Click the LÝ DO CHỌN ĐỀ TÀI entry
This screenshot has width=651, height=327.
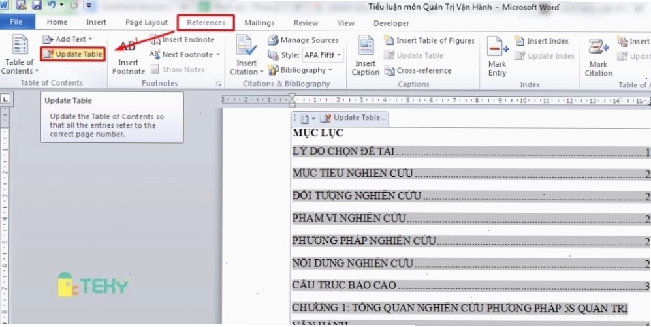point(471,151)
